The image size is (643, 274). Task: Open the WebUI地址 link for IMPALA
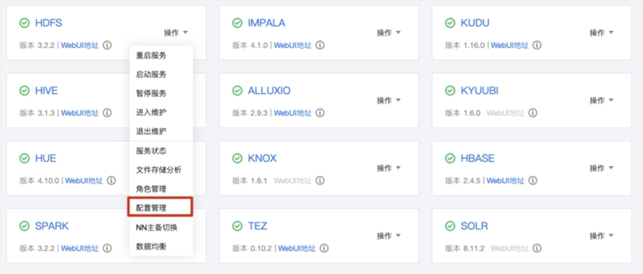(x=293, y=45)
